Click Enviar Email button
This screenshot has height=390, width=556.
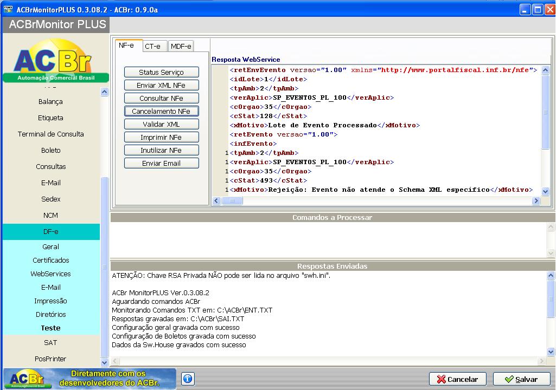pos(161,163)
